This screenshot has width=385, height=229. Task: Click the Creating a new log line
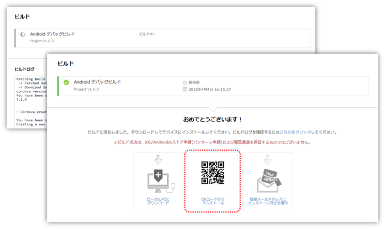click(31, 124)
